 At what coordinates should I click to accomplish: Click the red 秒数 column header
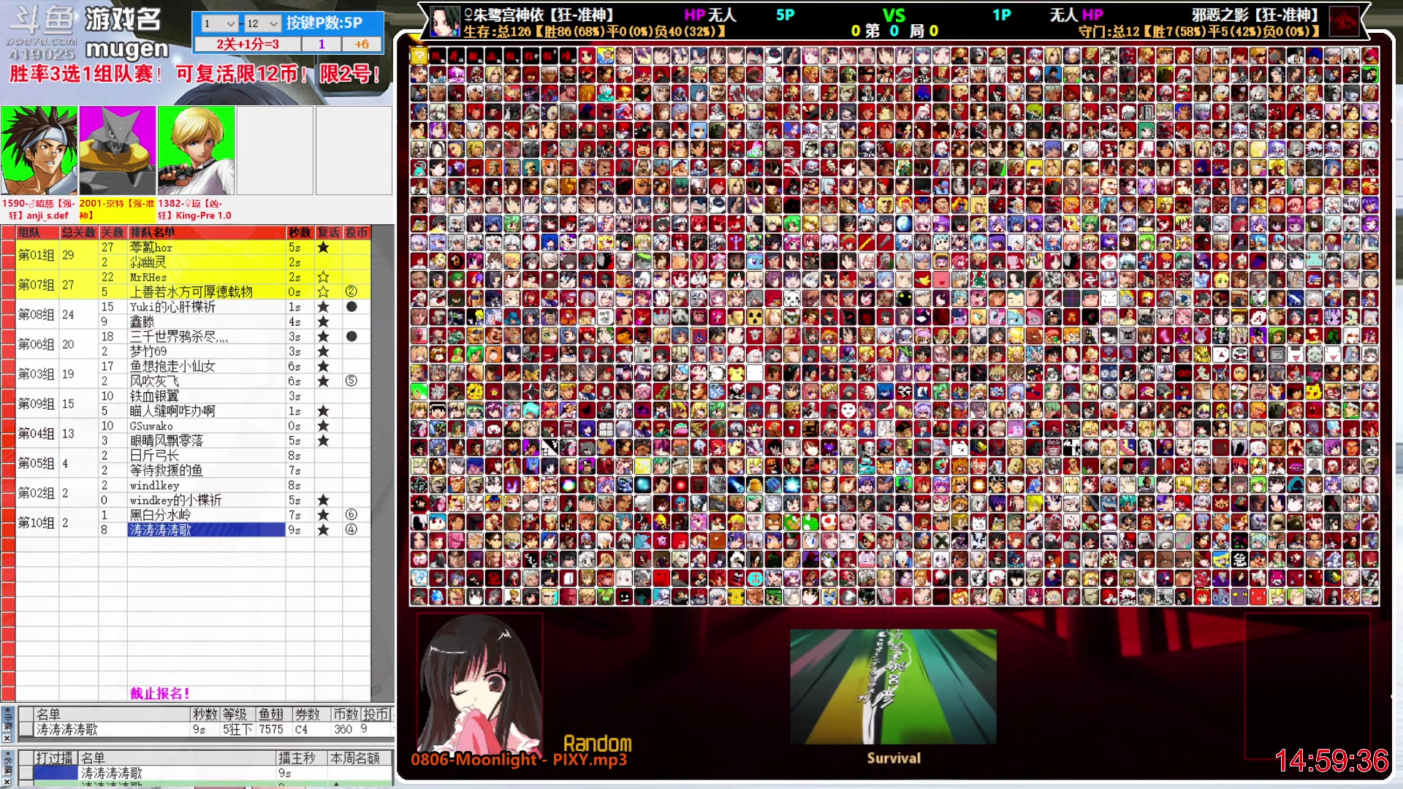(x=300, y=232)
